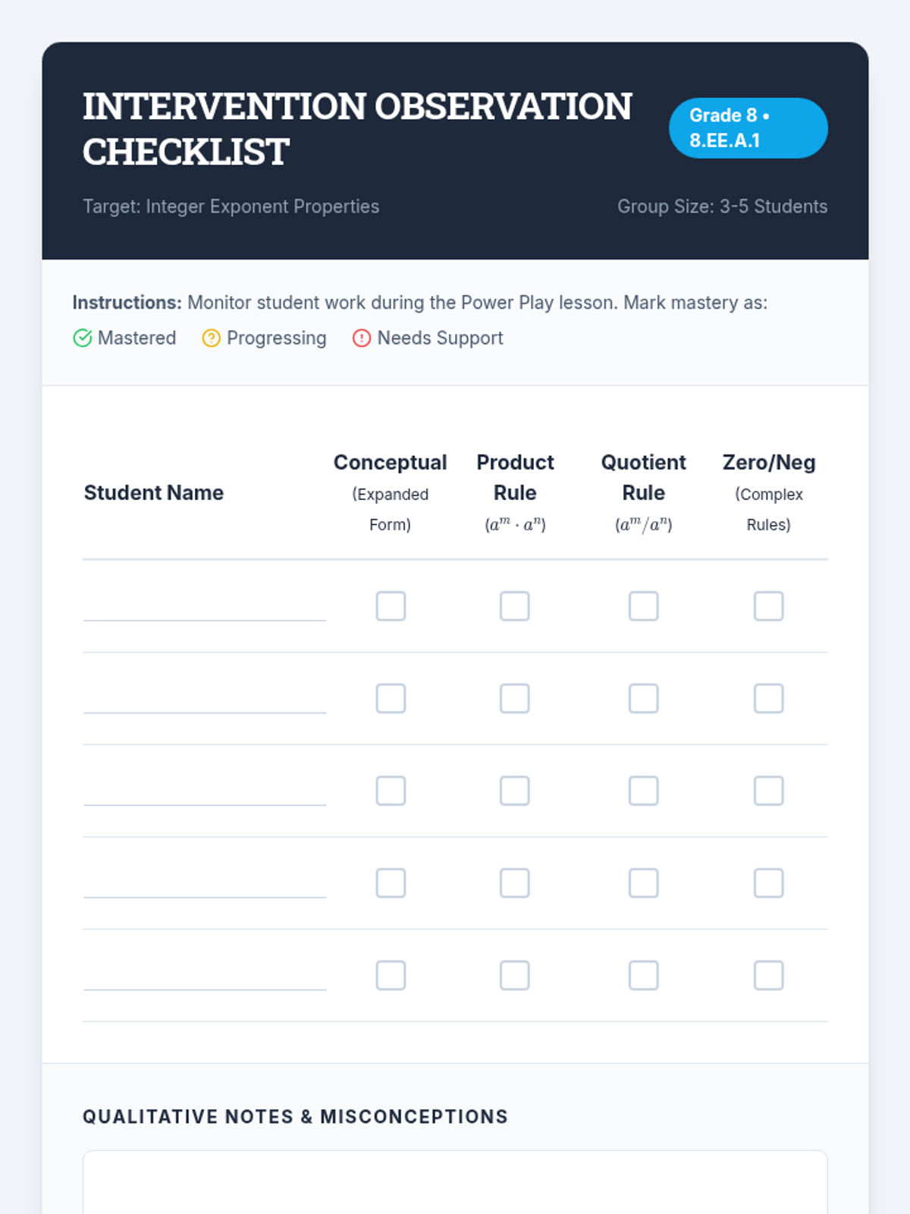Check fourth row Quotient Rule checkbox
910x1214 pixels.
tap(644, 883)
